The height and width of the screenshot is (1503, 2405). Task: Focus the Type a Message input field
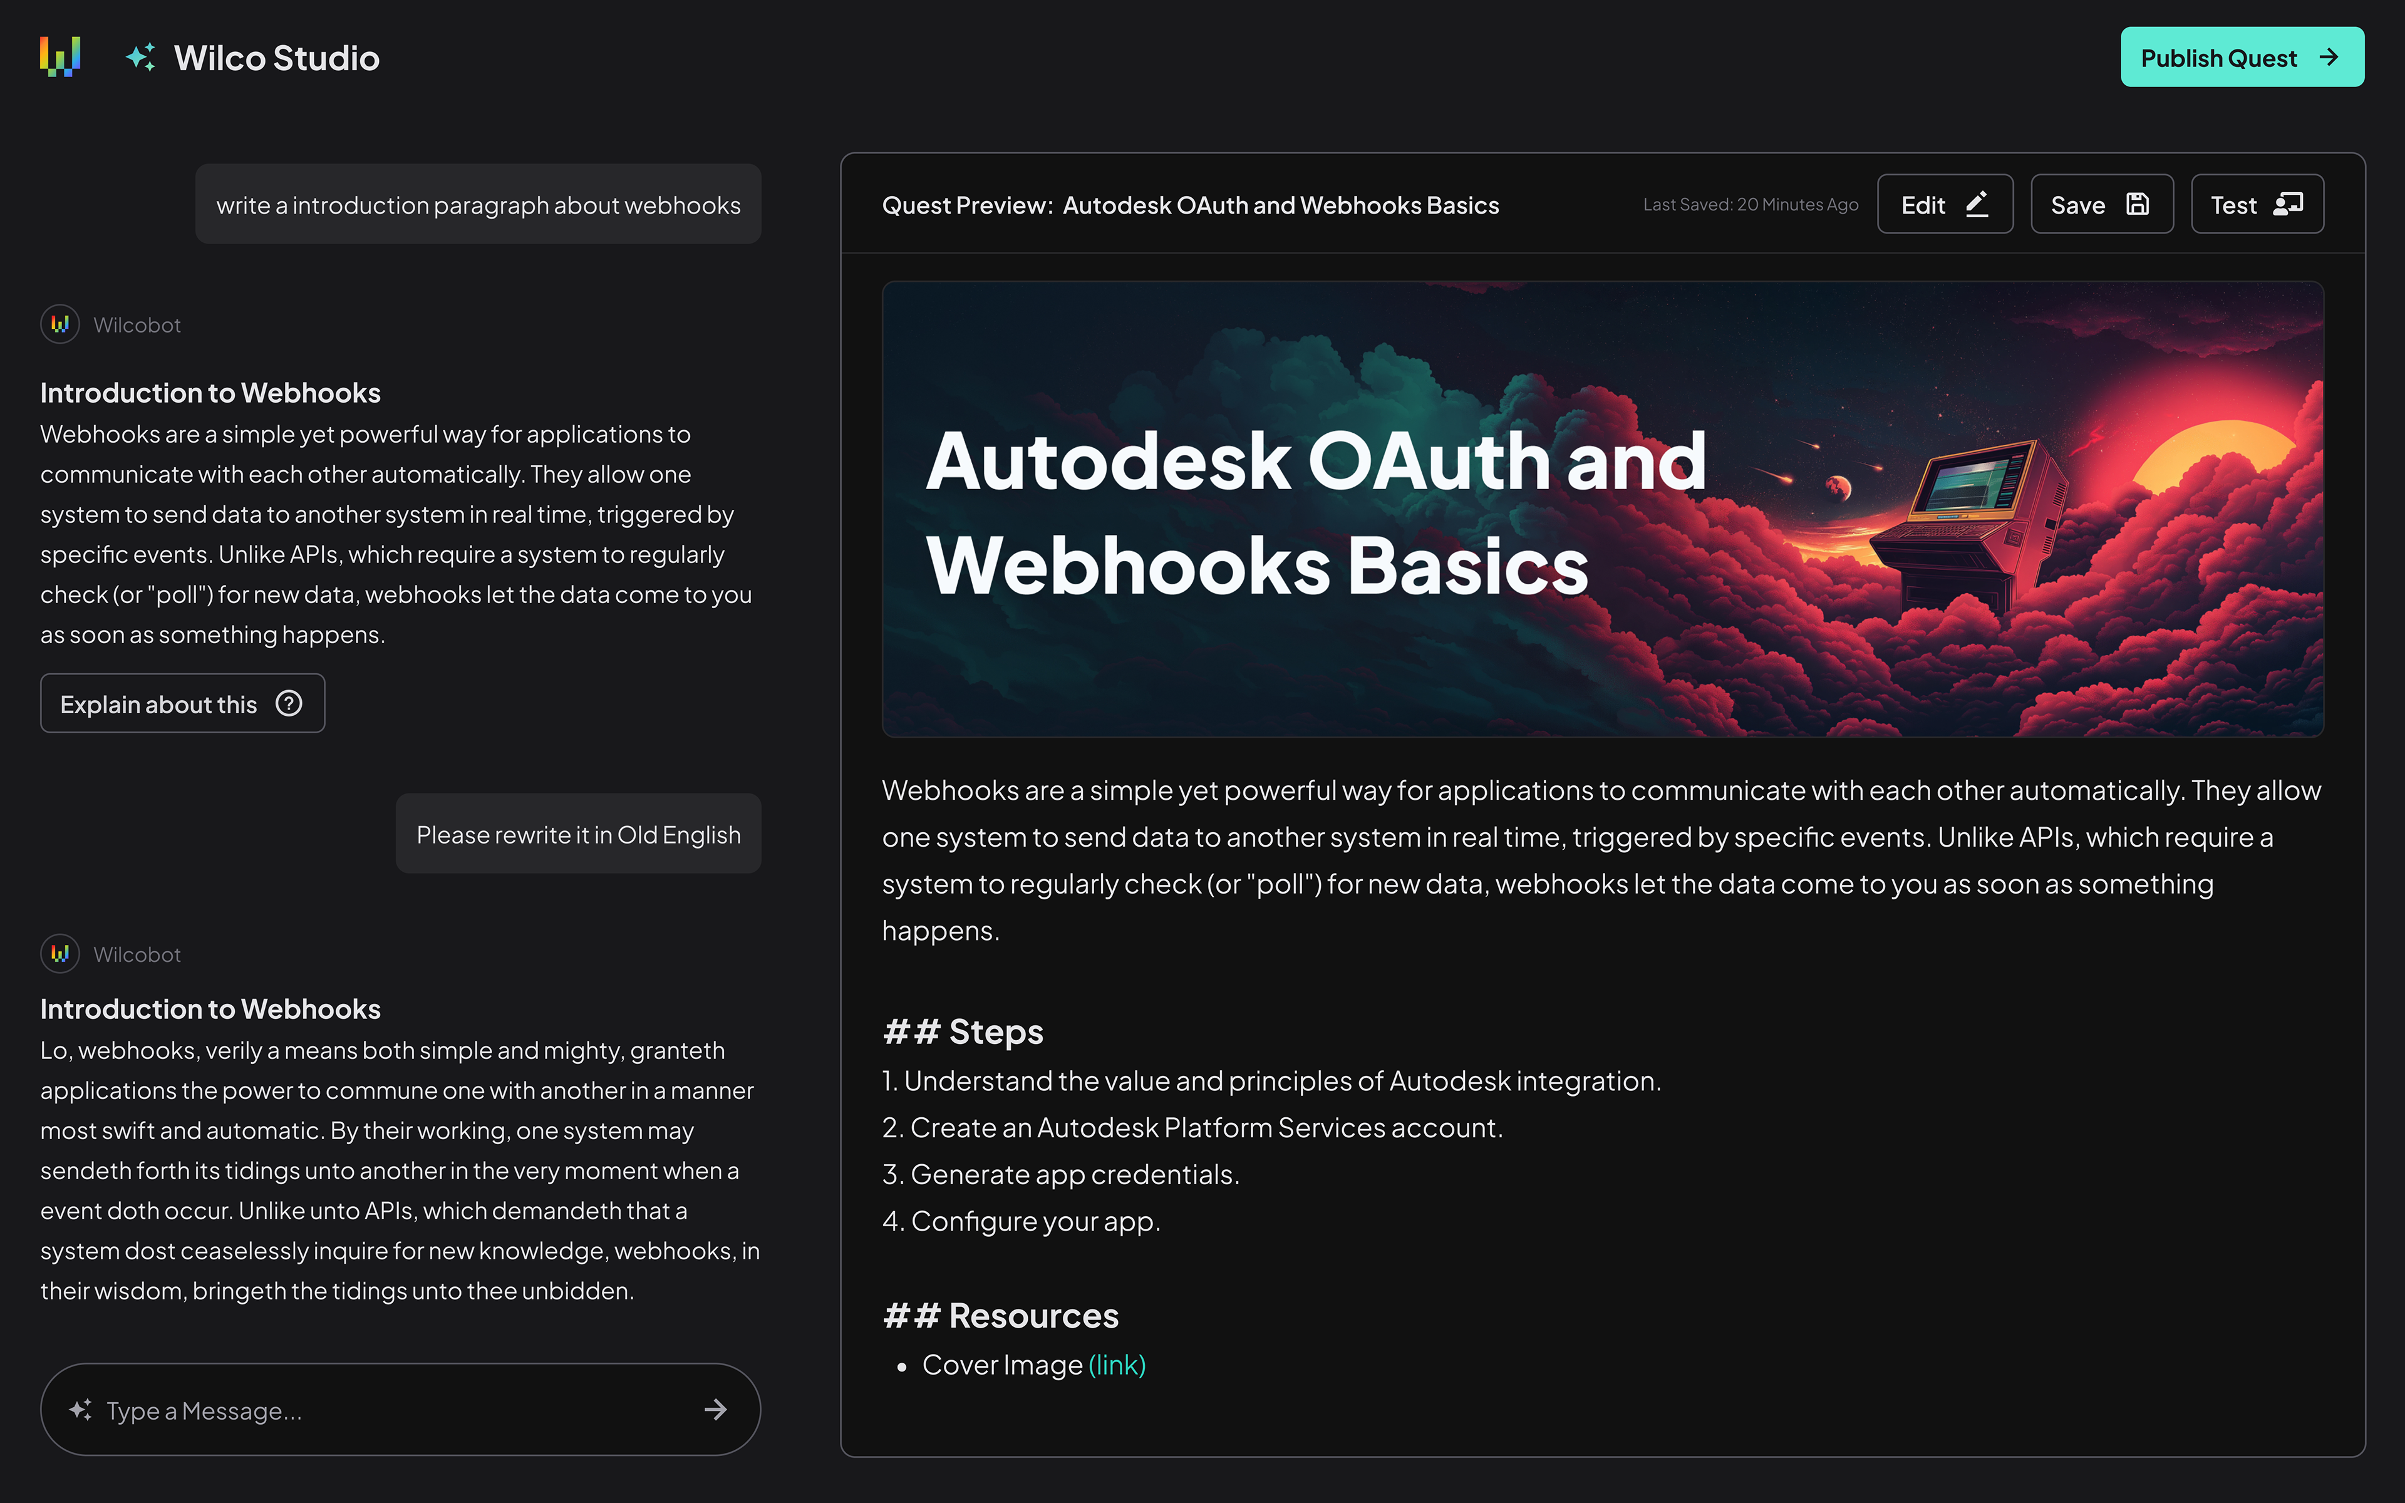click(400, 1410)
